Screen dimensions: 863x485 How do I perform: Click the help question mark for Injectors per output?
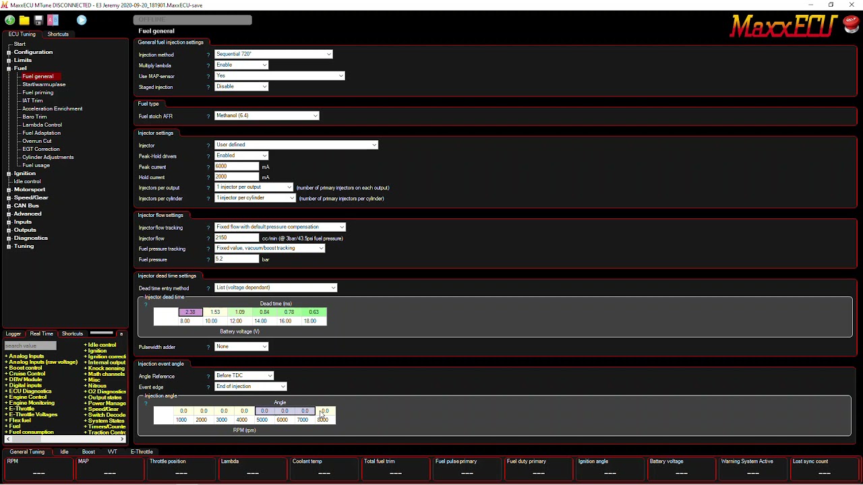208,187
